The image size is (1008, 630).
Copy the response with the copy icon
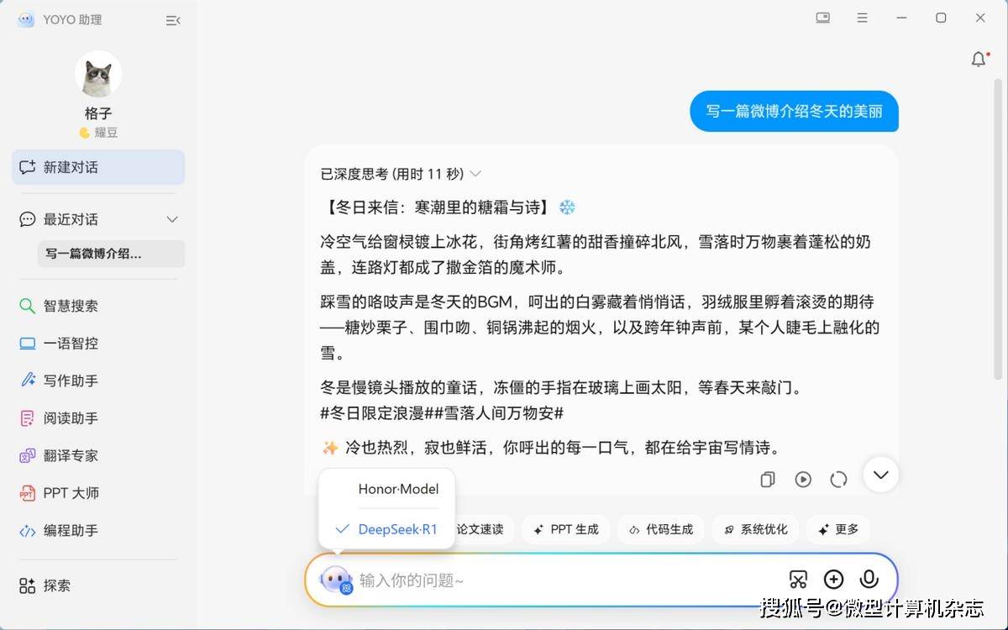[x=768, y=479]
